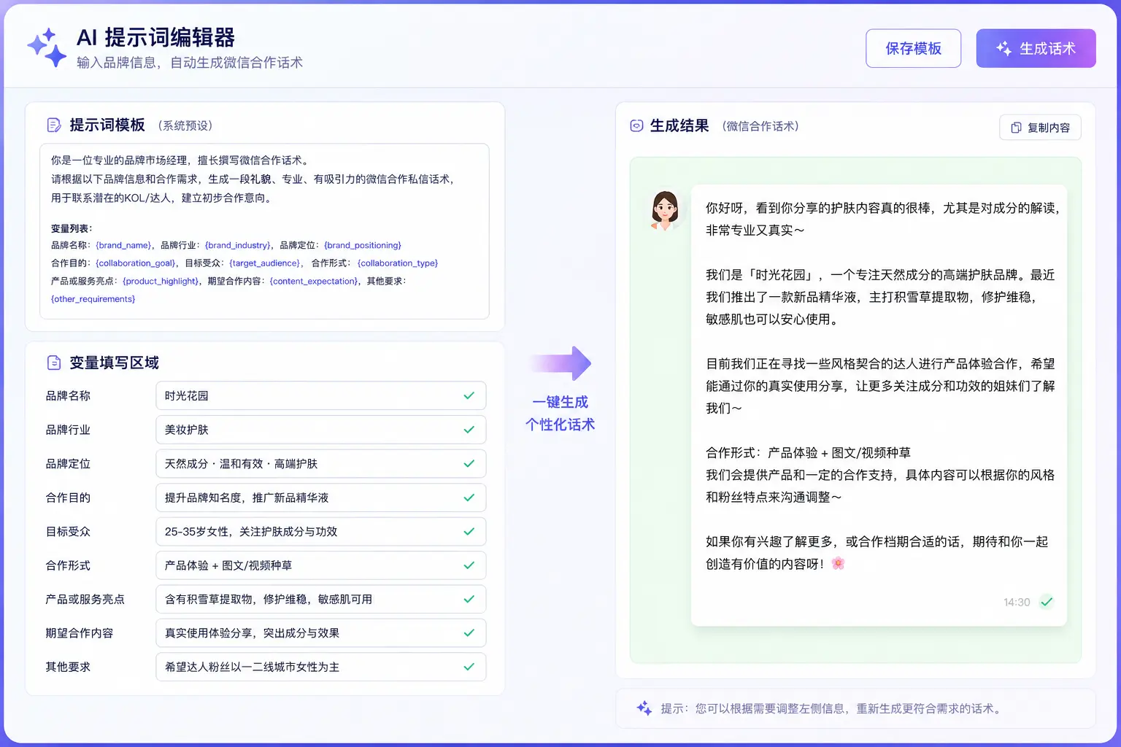Click the 品牌名称 input containing 时光花园
The image size is (1121, 747).
(321, 395)
